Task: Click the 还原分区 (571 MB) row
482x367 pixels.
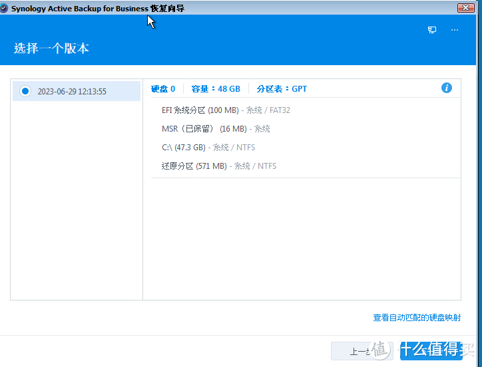Action: (x=219, y=166)
